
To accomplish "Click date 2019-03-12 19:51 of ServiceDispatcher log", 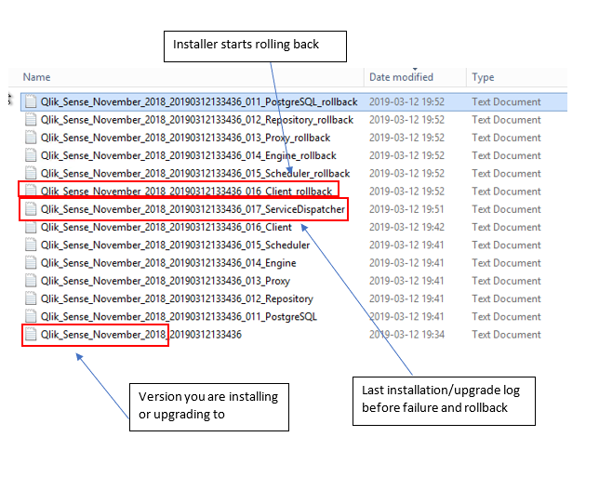I will [406, 209].
